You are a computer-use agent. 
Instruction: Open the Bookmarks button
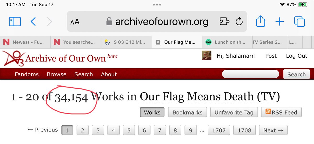[x=187, y=112]
